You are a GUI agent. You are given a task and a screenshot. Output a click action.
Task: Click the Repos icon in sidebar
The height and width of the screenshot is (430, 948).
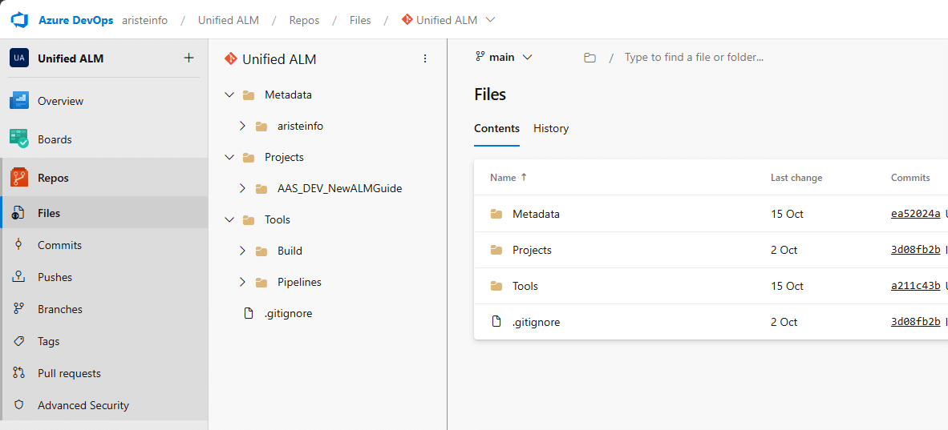coord(19,178)
